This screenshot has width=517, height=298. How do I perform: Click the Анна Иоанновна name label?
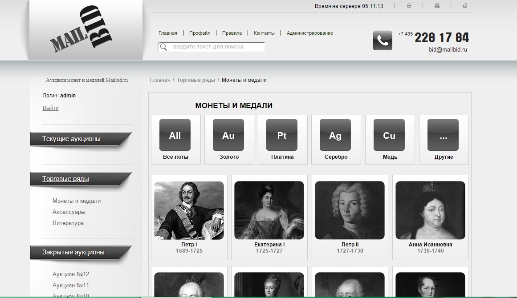click(430, 245)
